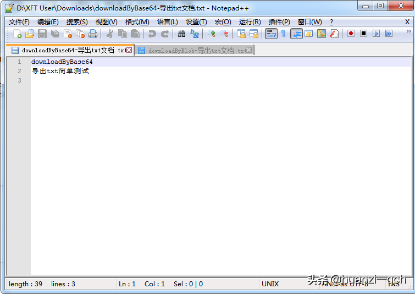Image resolution: width=415 pixels, height=294 pixels.
Task: Toggle synchronized horizontal scrolling icon
Action: 254,34
